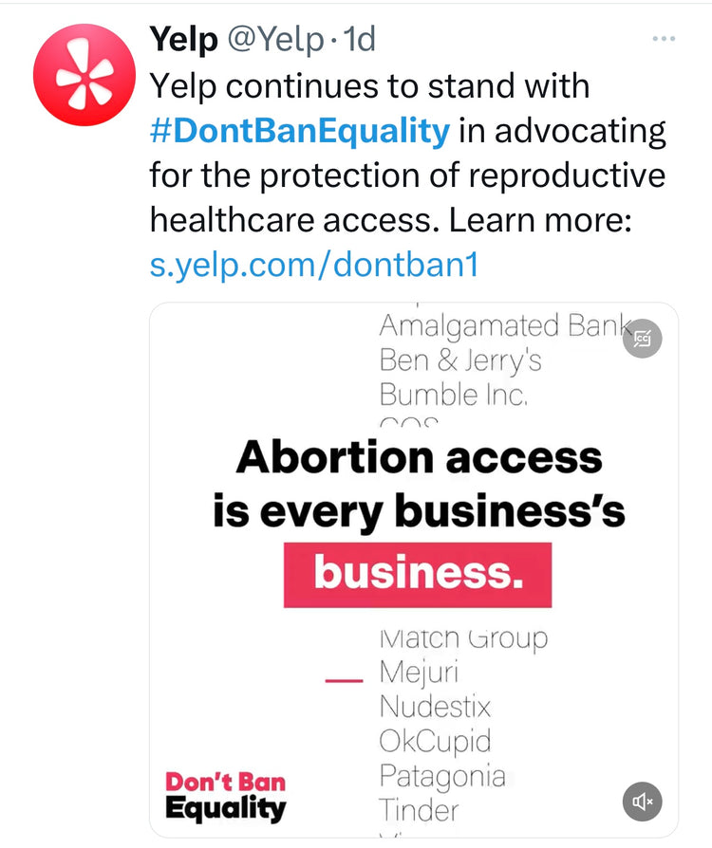Click the Don't Ban Equality logo
Viewport: 712px width, 848px height.
226,796
